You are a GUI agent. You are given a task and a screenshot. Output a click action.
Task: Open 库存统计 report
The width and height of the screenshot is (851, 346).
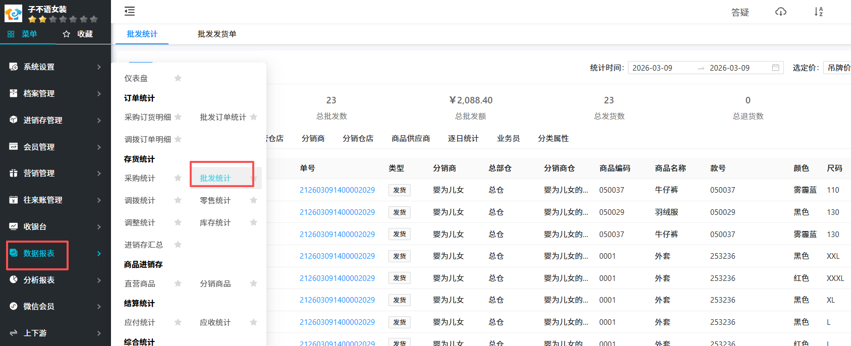[215, 222]
